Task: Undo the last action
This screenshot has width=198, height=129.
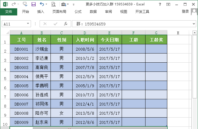Action: 42,4
